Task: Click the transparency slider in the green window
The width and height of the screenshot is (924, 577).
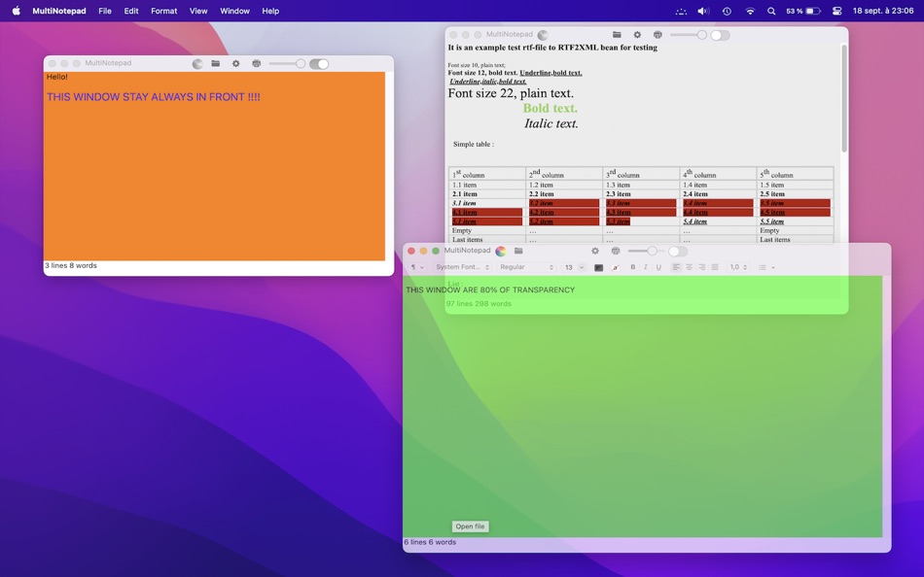Action: click(x=646, y=251)
